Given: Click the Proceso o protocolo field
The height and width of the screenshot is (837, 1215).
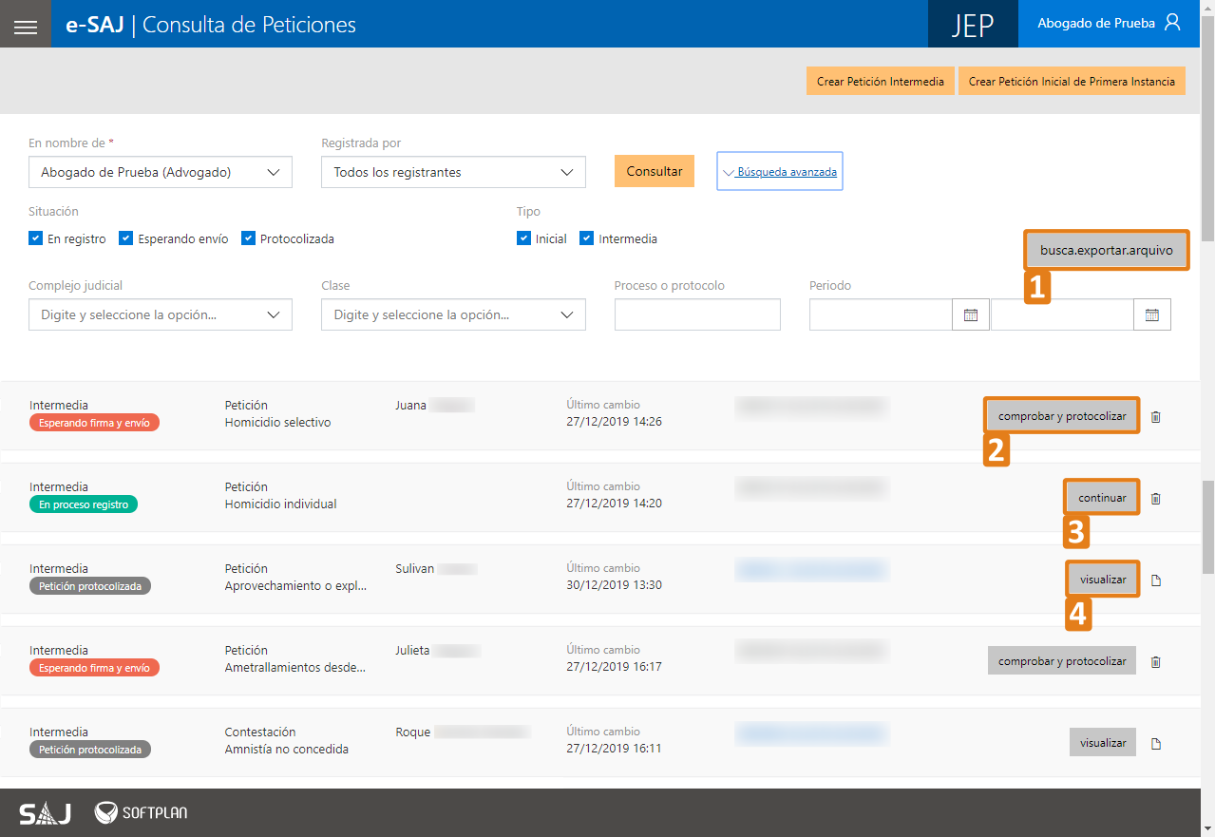Looking at the screenshot, I should point(697,314).
